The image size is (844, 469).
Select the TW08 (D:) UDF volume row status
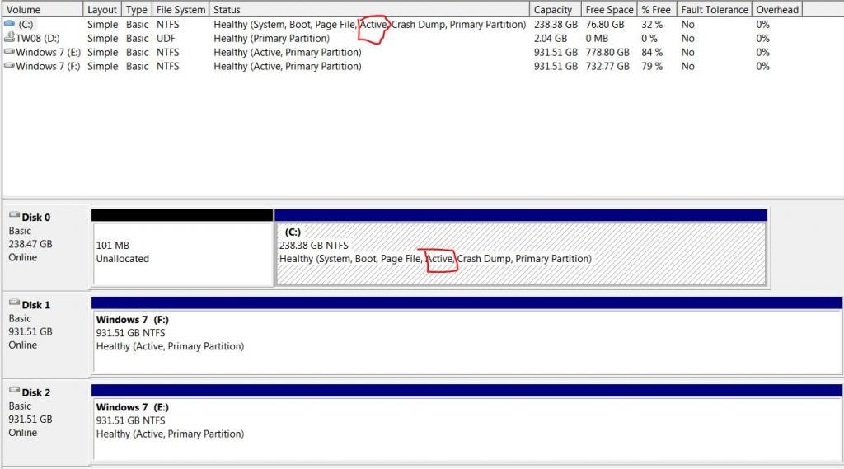pyautogui.click(x=271, y=39)
